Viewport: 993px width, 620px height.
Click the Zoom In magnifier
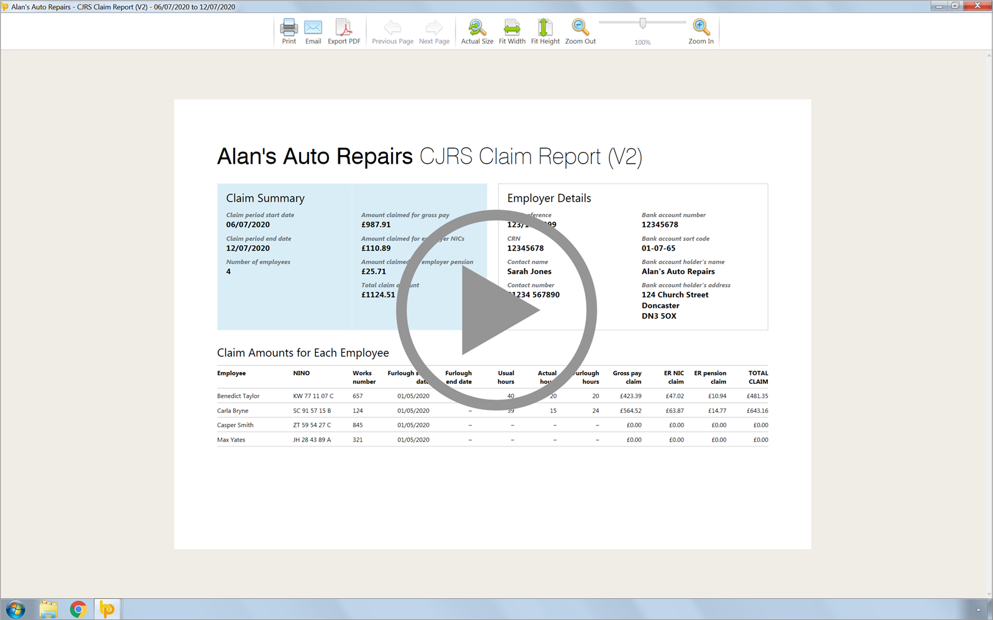tap(701, 31)
